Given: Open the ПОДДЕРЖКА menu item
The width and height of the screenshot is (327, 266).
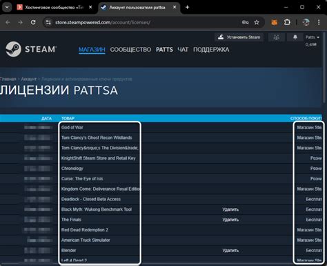Looking at the screenshot, I should coord(211,50).
